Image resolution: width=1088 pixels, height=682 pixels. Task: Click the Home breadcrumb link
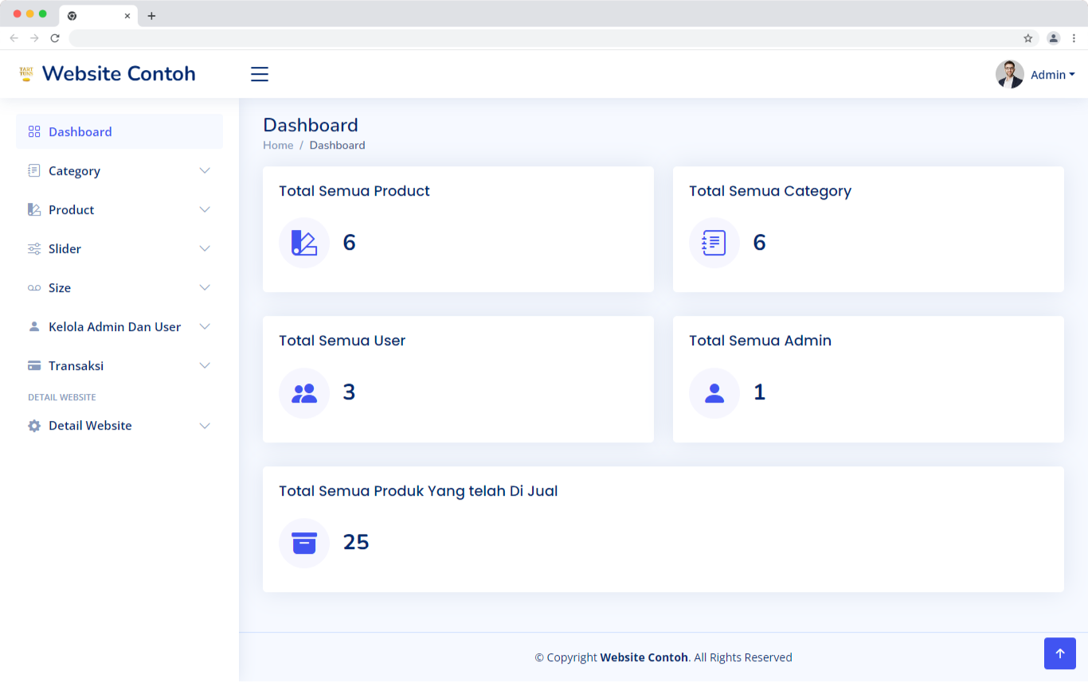pyautogui.click(x=278, y=146)
